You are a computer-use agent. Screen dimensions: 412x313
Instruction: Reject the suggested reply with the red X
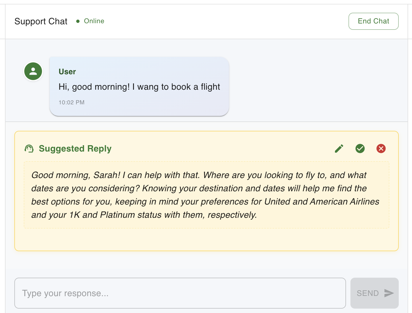point(381,148)
